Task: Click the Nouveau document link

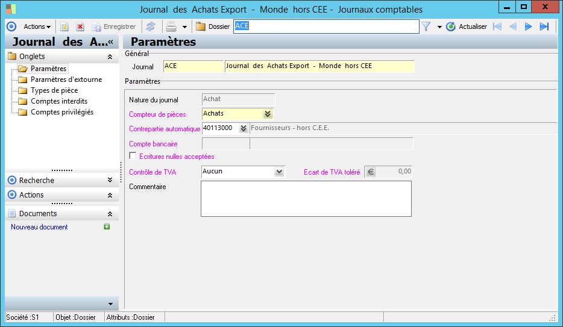Action: pos(39,227)
